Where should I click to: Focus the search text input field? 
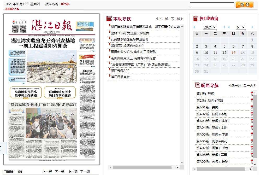(212, 5)
